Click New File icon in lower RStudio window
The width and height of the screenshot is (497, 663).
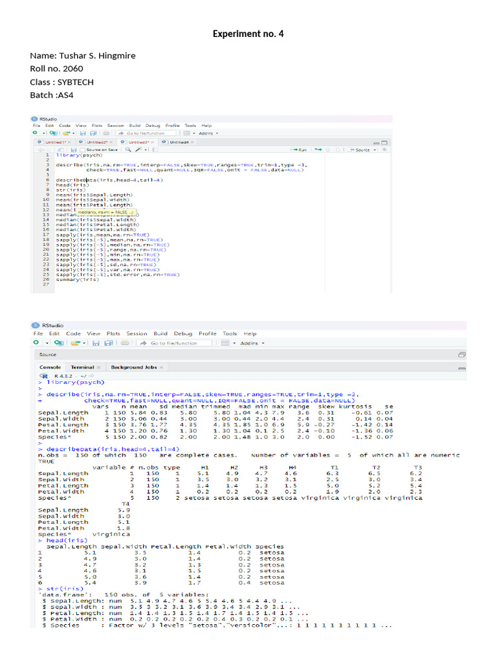(36, 343)
